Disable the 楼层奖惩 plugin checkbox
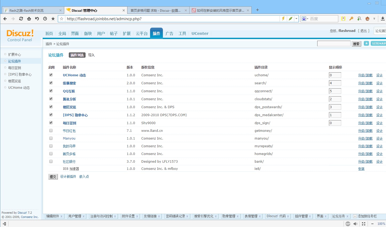Image resolution: width=386 pixels, height=227 pixels. click(51, 107)
